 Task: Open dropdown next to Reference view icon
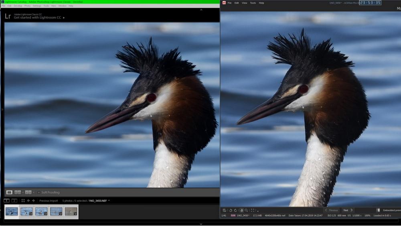23,192
